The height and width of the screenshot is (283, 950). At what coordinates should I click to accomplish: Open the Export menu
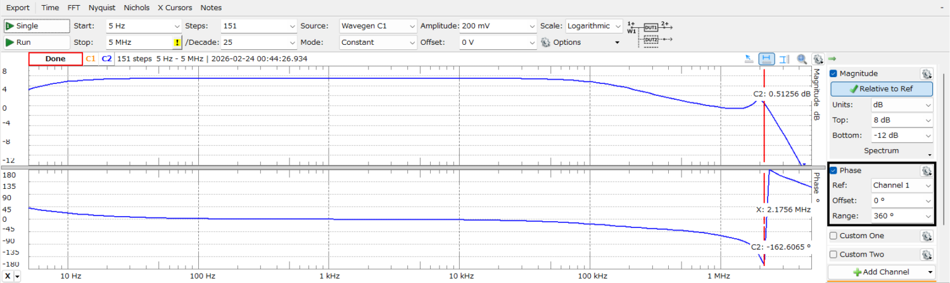[x=18, y=8]
